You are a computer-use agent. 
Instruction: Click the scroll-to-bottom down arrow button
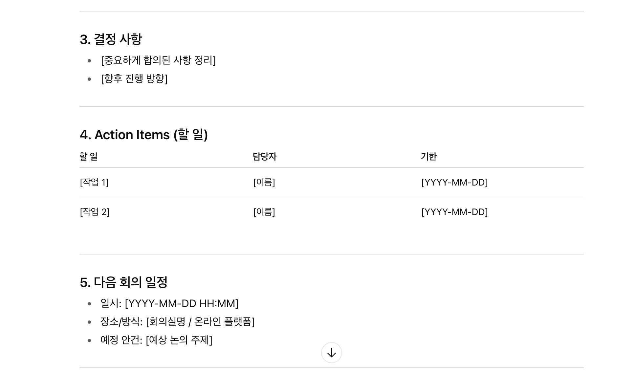[x=331, y=353]
